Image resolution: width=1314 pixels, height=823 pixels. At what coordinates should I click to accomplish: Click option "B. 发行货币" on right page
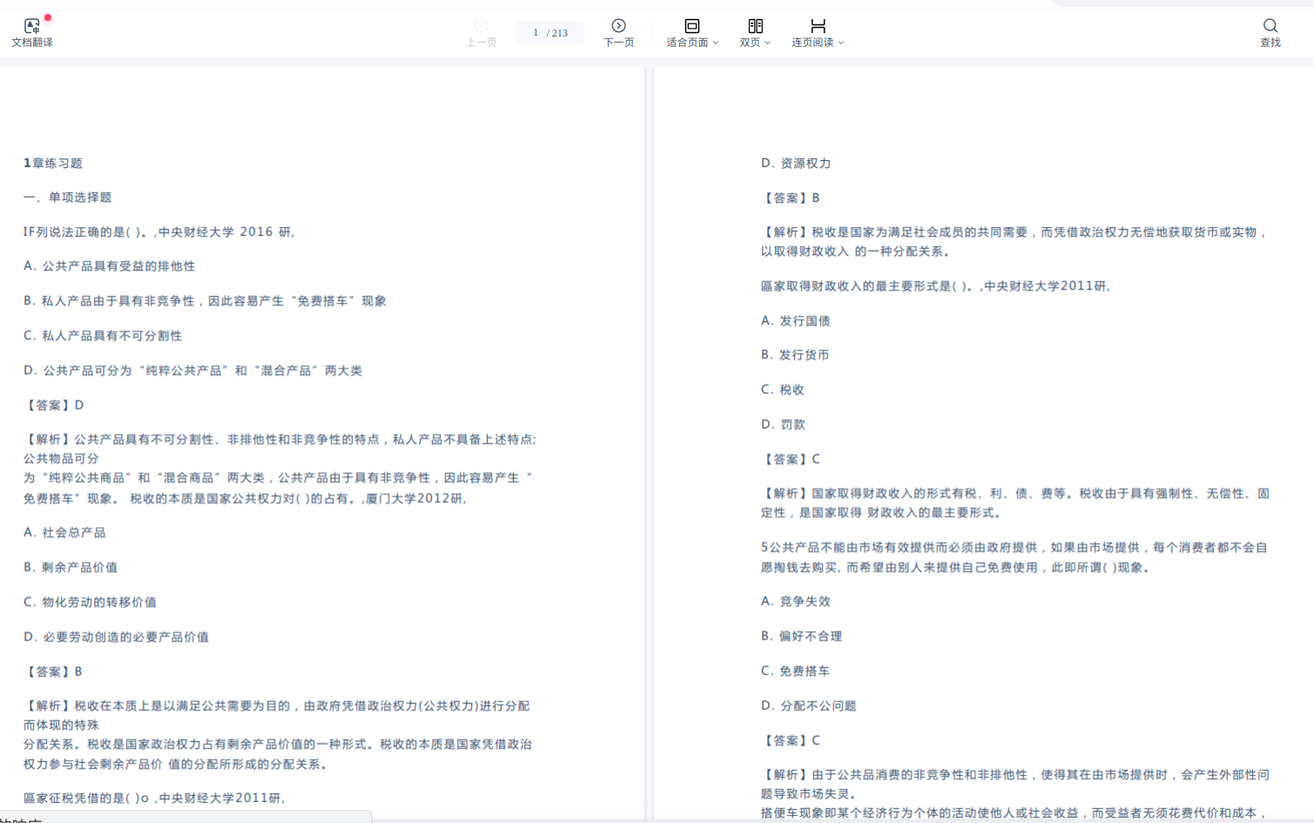pos(795,355)
